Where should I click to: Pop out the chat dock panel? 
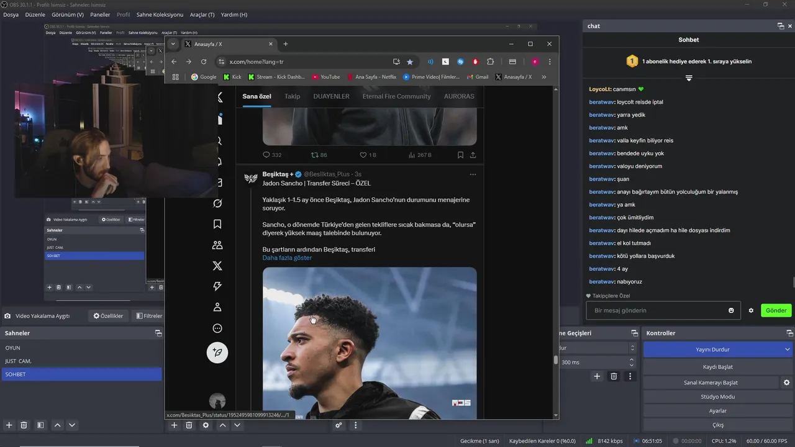point(781,26)
